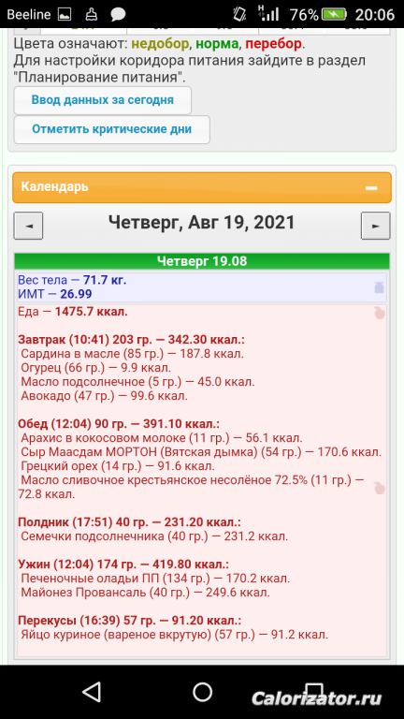
Task: Click 'Масло подсолнечное (5 гр.)' entry
Action: [x=137, y=382]
